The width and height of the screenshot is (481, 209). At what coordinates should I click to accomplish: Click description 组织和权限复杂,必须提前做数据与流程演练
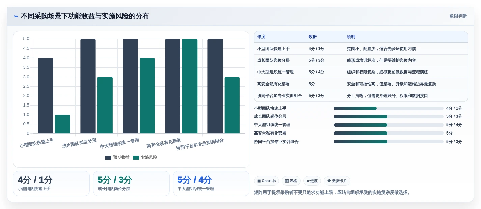click(x=388, y=72)
